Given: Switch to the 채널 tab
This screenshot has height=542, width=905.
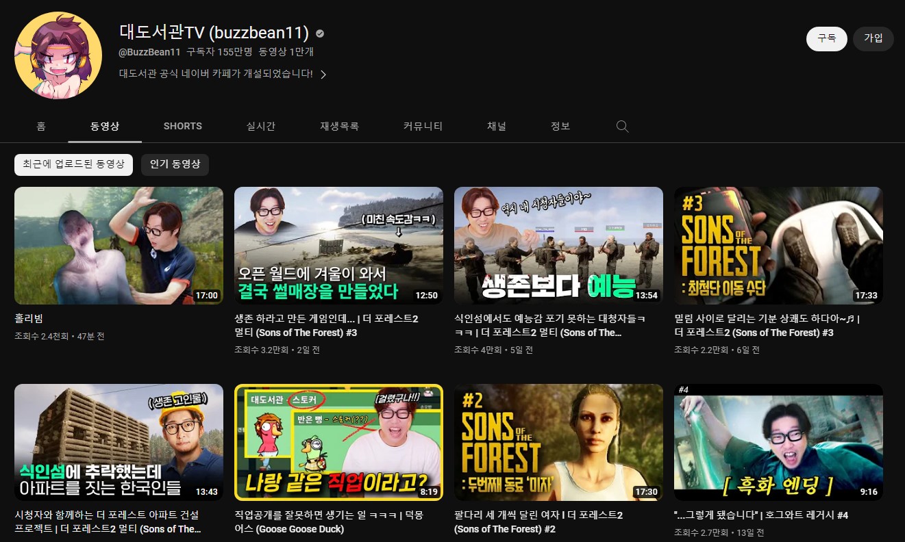Looking at the screenshot, I should (497, 126).
